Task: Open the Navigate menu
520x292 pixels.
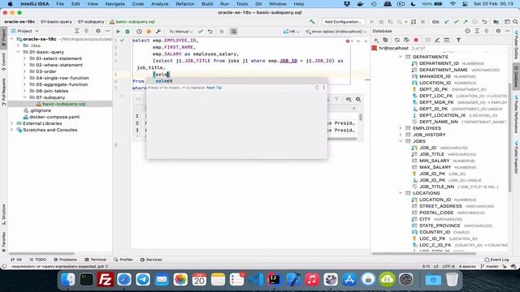Action: (x=115, y=4)
